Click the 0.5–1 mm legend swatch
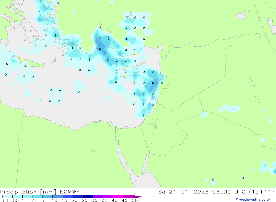The width and height of the screenshot is (276, 202). tap(18, 196)
